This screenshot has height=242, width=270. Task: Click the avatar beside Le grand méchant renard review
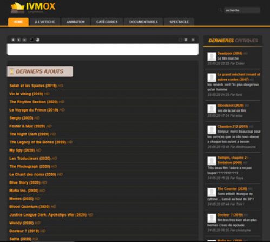click(x=212, y=77)
